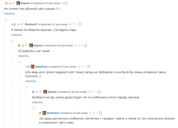Reply to Klyaksa47 via ответить link
Viewport: 178px width, 128px height.
17,35
